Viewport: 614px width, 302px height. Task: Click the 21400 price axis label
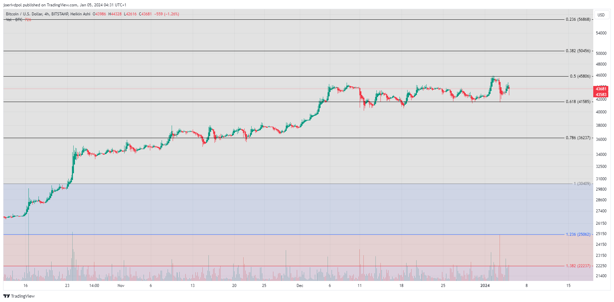point(601,276)
